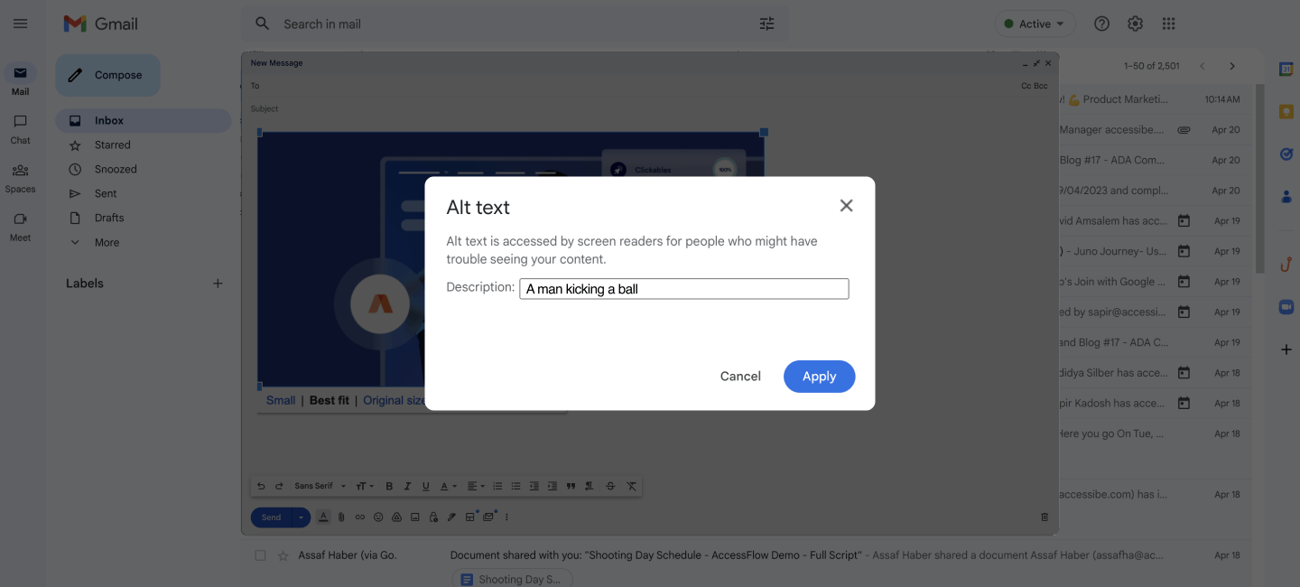Enable confidential mode with the lock icon
The width and height of the screenshot is (1300, 587).
(x=432, y=516)
